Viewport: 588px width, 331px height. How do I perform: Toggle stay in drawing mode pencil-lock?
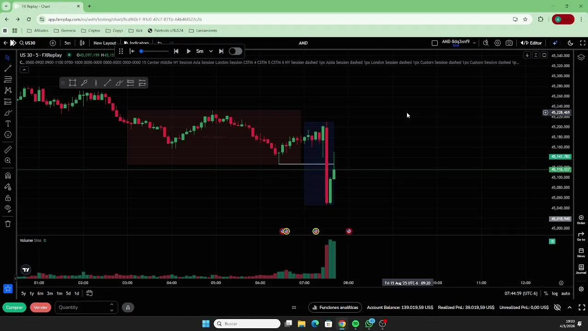click(x=7, y=187)
